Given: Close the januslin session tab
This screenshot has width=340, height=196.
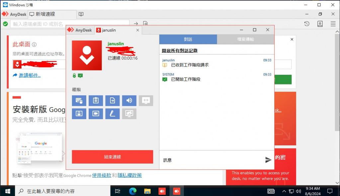Looking at the screenshot, I should pyautogui.click(x=137, y=30).
